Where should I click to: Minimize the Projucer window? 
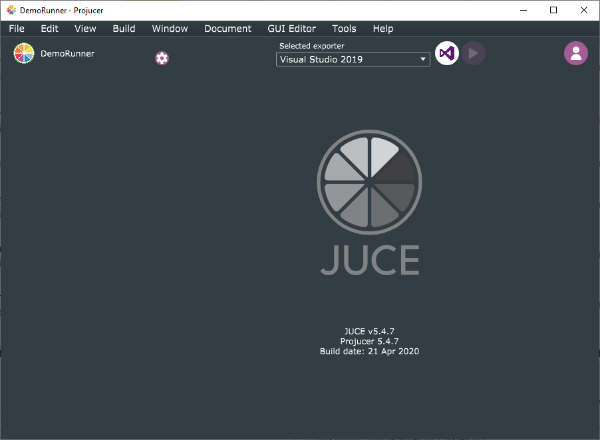[524, 11]
